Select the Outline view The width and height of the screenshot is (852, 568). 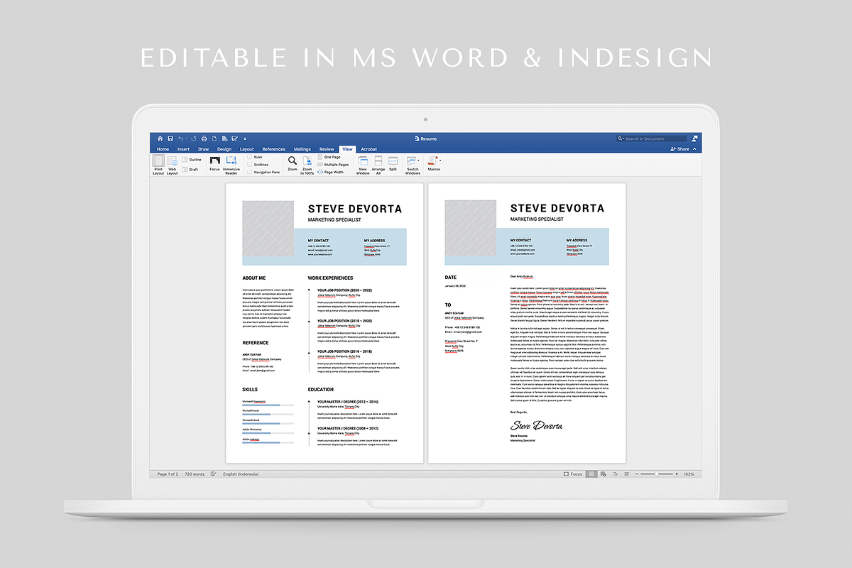pos(192,160)
